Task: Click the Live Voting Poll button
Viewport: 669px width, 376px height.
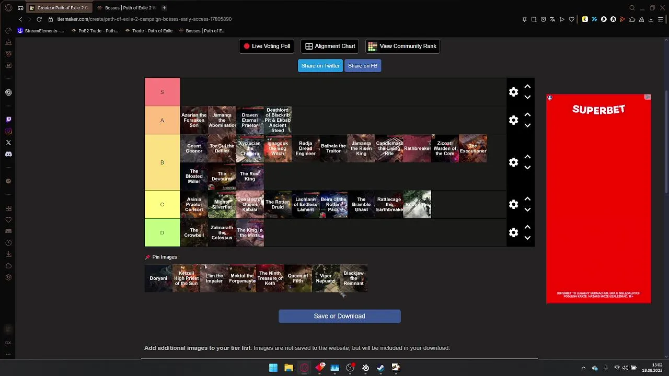Action: tap(267, 46)
